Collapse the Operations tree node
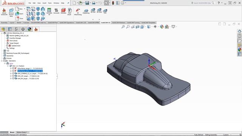The image size is (242, 136). point(2,61)
